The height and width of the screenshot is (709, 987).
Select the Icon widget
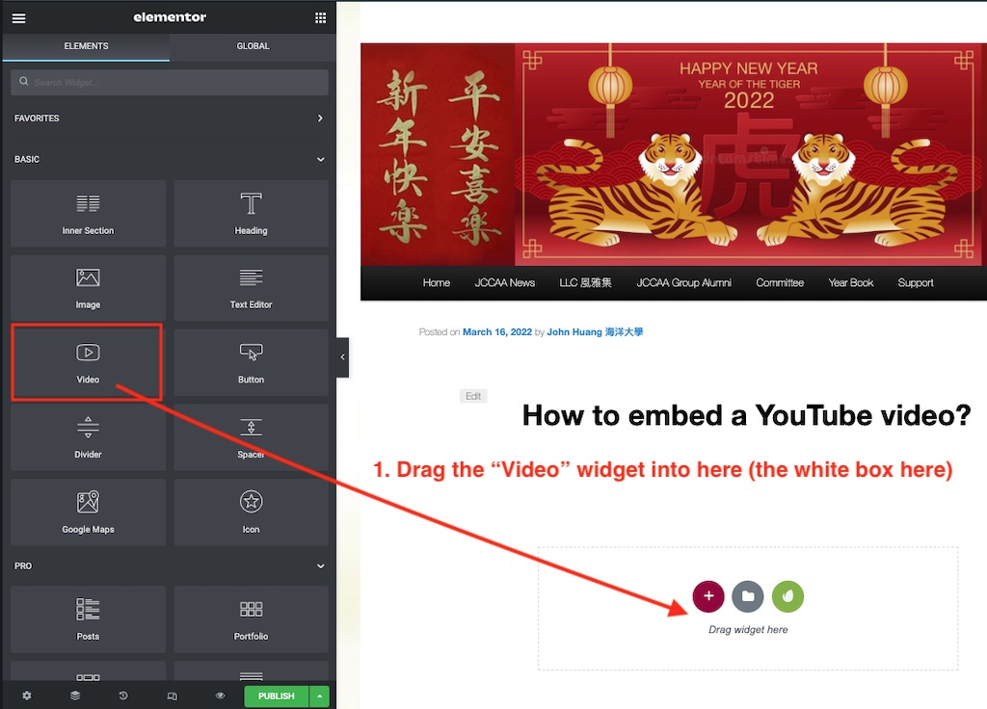click(x=252, y=512)
